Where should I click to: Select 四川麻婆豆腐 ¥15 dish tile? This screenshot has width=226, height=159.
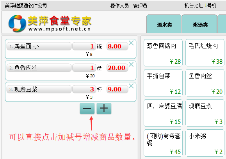point(163,113)
